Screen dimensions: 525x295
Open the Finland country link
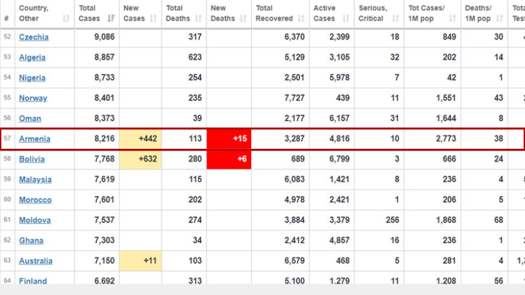[33, 281]
